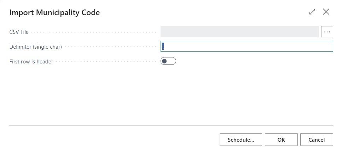Cancel the municipality code import
The width and height of the screenshot is (342, 154).
pos(317,140)
